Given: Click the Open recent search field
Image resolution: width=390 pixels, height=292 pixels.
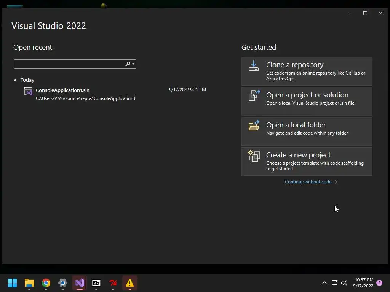Looking at the screenshot, I should 75,64.
